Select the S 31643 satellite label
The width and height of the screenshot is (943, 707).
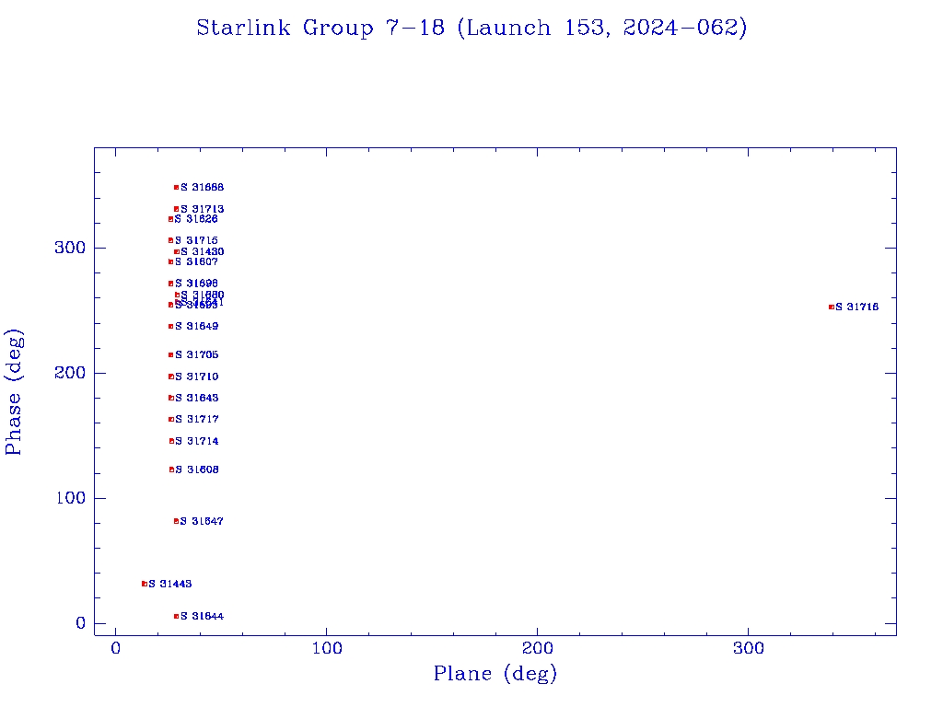[197, 398]
